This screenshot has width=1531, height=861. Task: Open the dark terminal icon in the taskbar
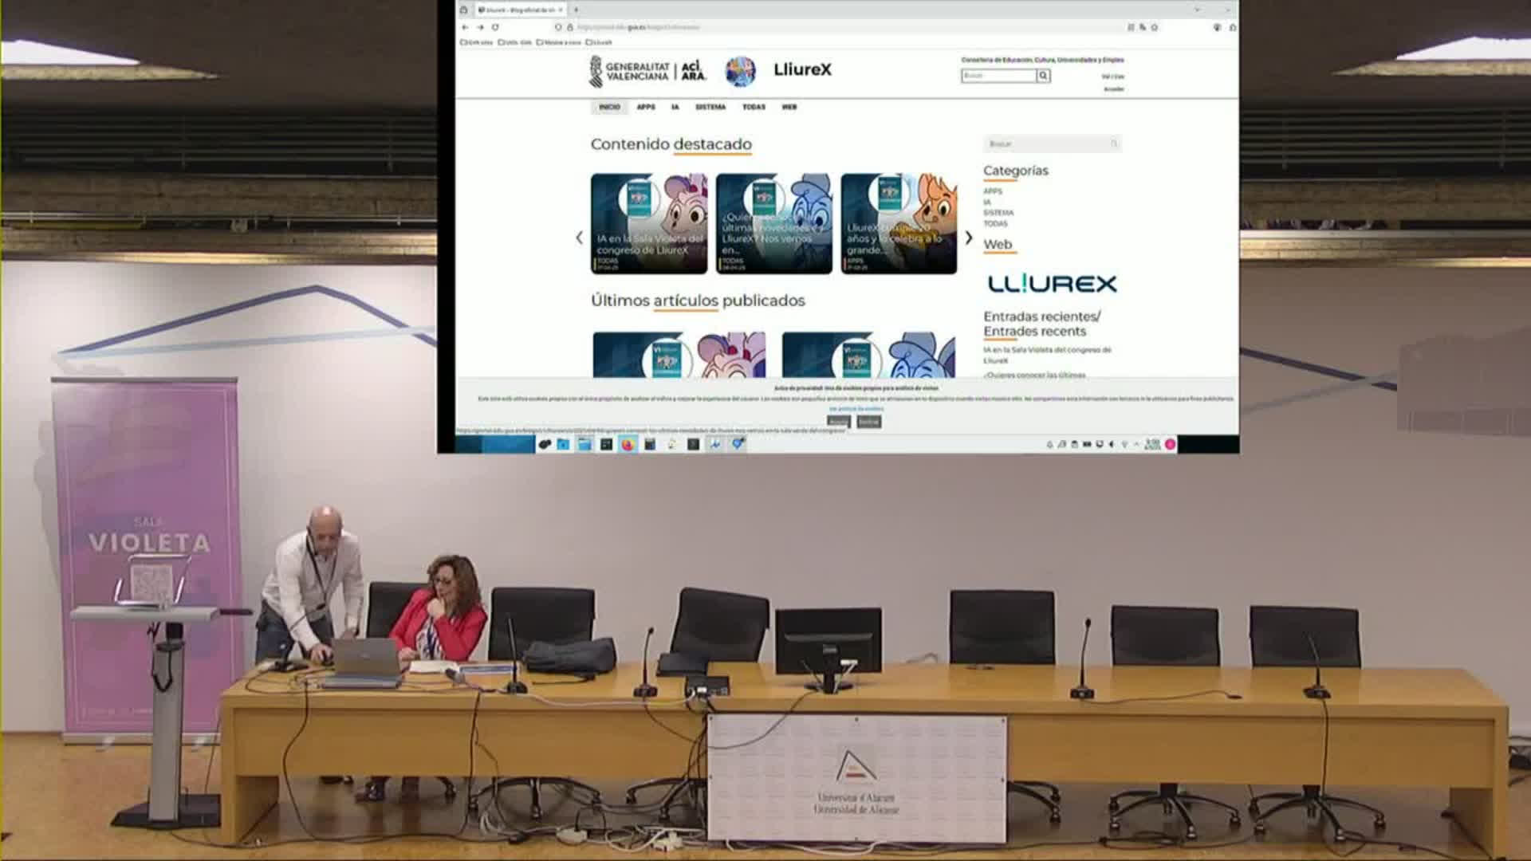(693, 444)
